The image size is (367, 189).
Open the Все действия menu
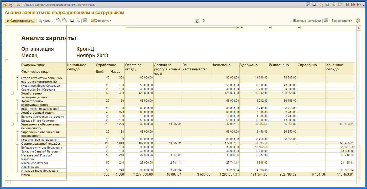click(342, 21)
